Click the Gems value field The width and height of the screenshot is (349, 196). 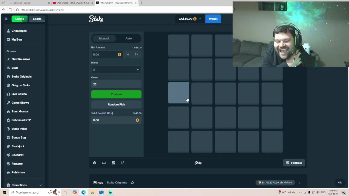[116, 84]
